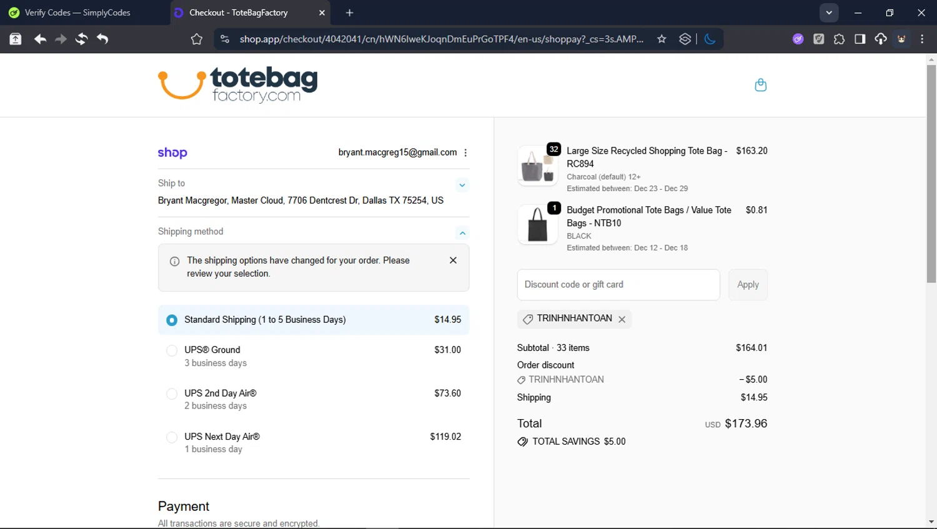The image size is (937, 529).
Task: Reload the checkout page
Action: [81, 39]
